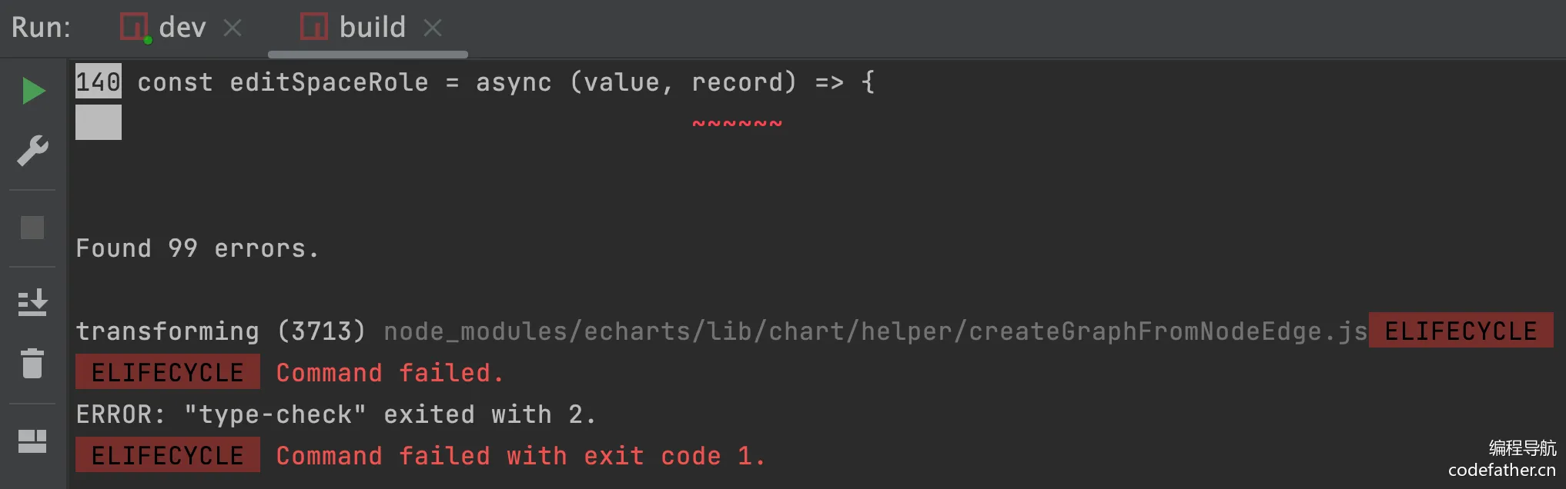Click the layout icon in sidebar
1566x489 pixels.
point(32,441)
